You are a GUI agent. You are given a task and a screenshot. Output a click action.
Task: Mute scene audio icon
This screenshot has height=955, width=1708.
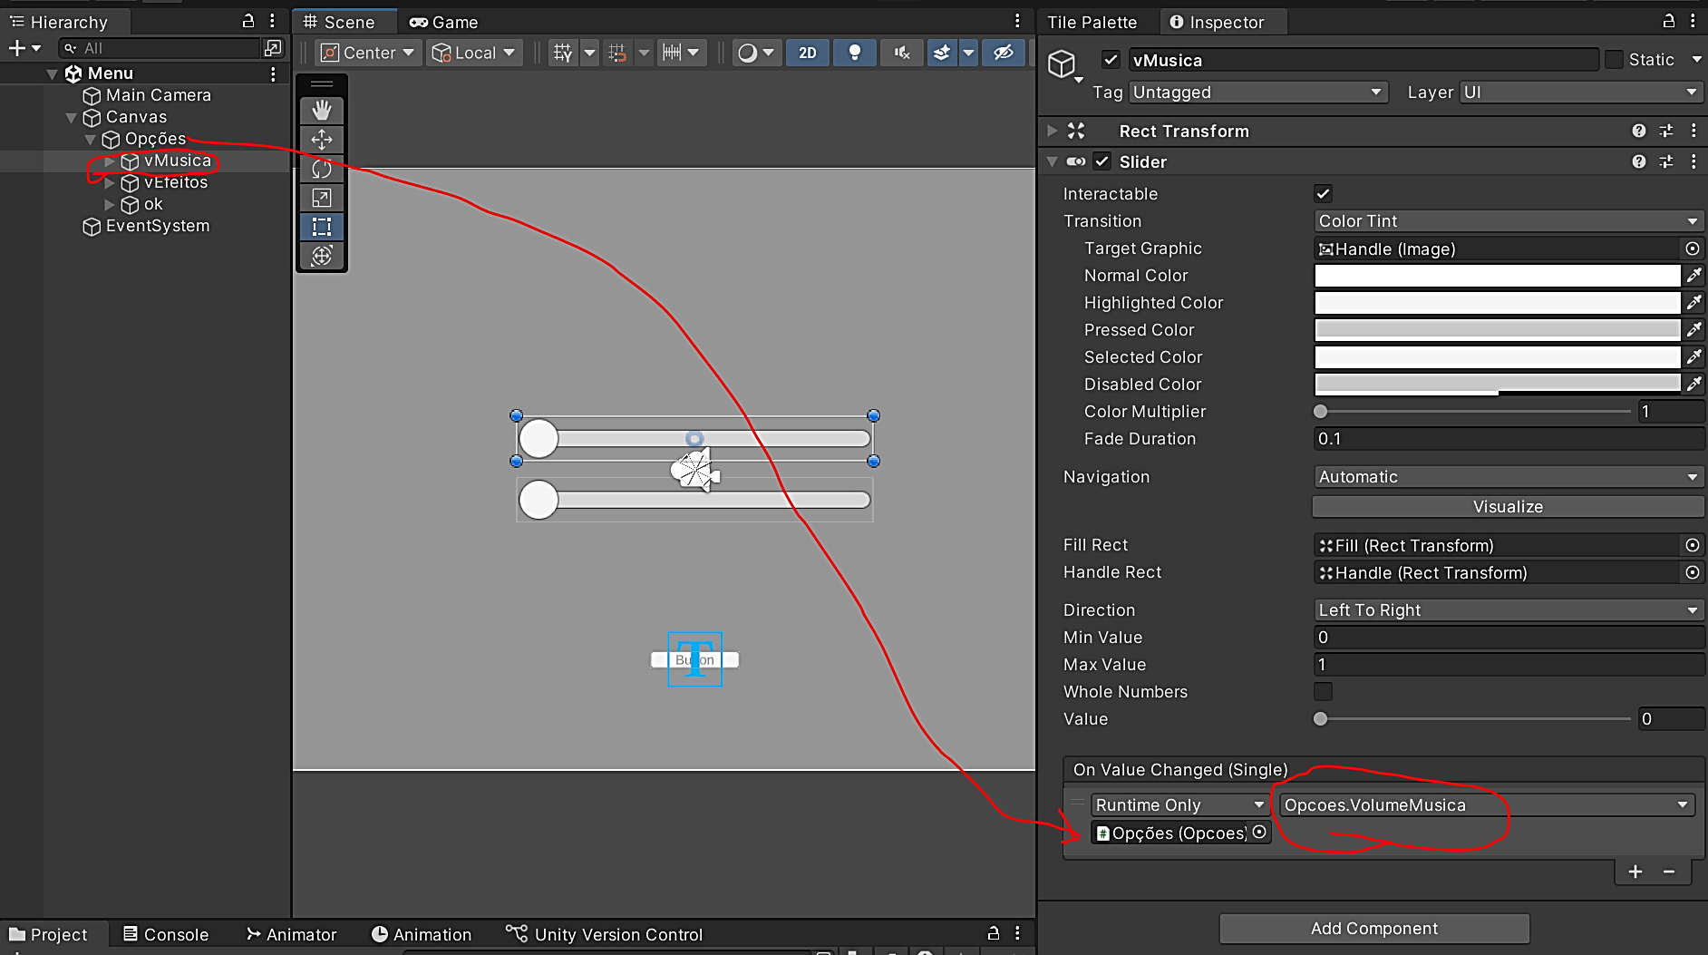pyautogui.click(x=901, y=53)
